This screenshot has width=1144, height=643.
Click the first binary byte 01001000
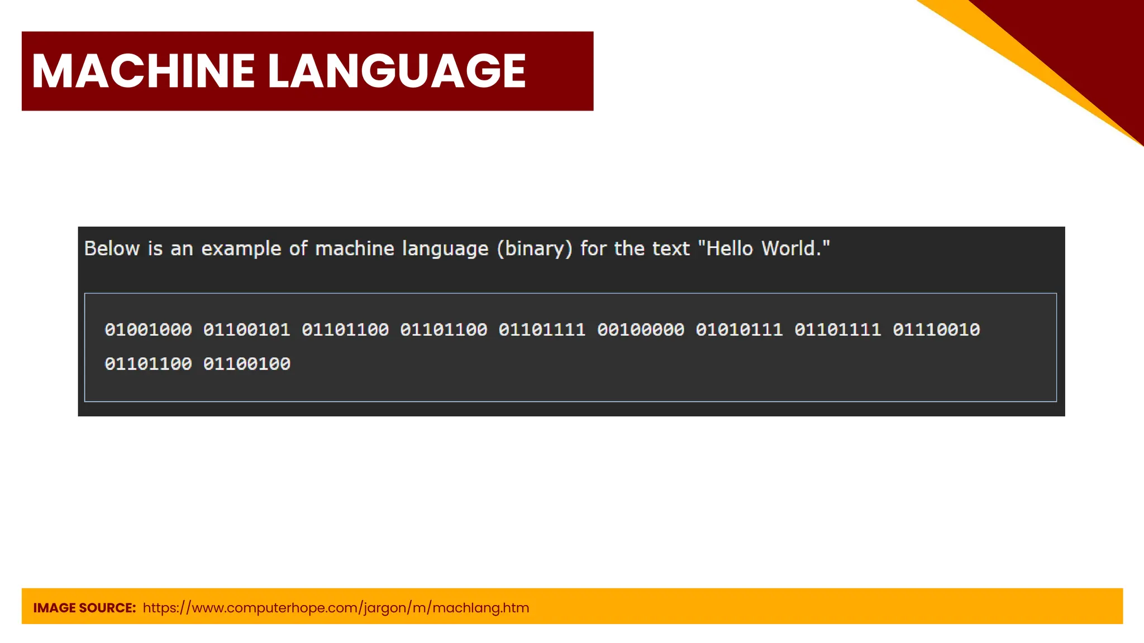tap(148, 330)
